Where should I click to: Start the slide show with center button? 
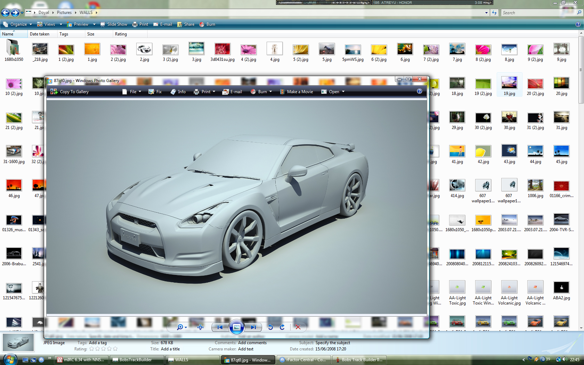(x=236, y=327)
